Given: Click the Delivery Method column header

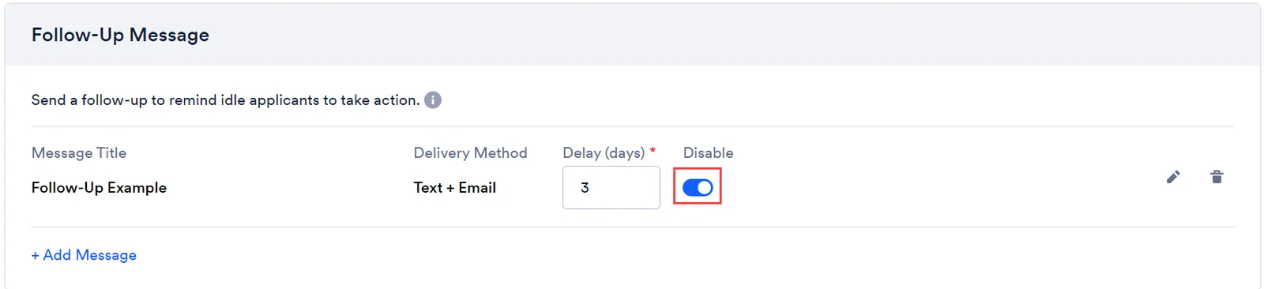Looking at the screenshot, I should click(470, 153).
